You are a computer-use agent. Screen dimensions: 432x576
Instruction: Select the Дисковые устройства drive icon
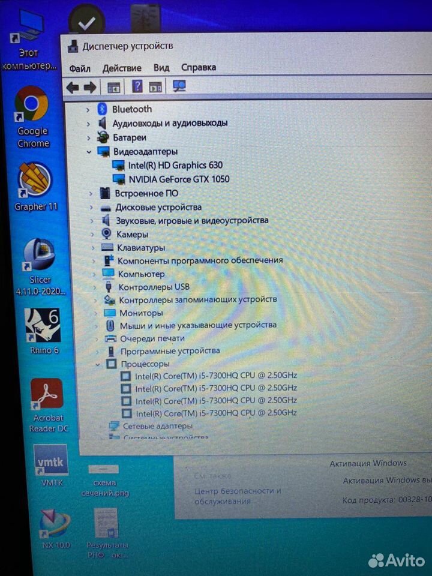[106, 208]
